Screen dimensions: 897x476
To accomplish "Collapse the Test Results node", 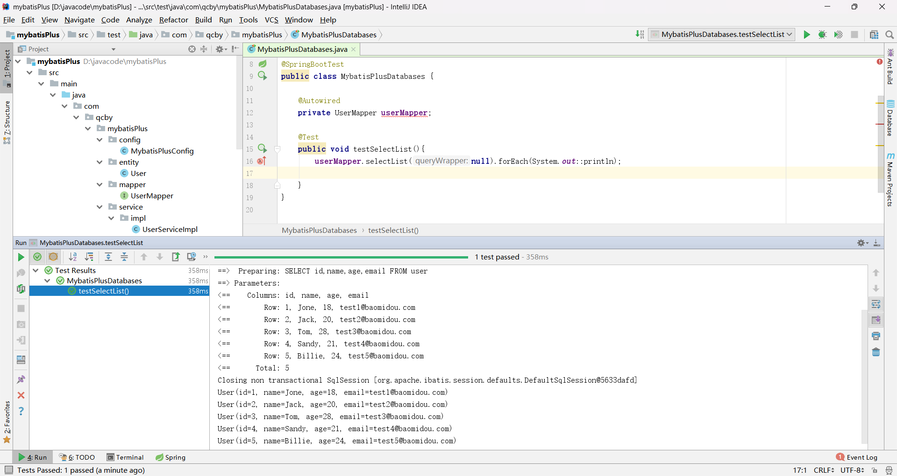I will tap(36, 270).
